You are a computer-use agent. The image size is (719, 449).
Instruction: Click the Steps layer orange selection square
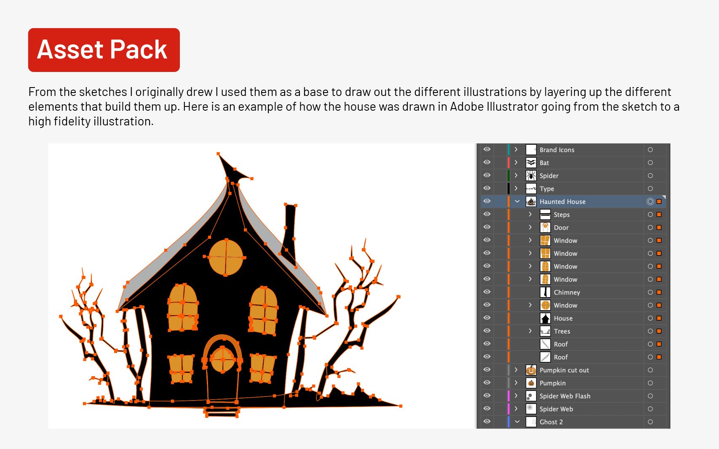(659, 215)
